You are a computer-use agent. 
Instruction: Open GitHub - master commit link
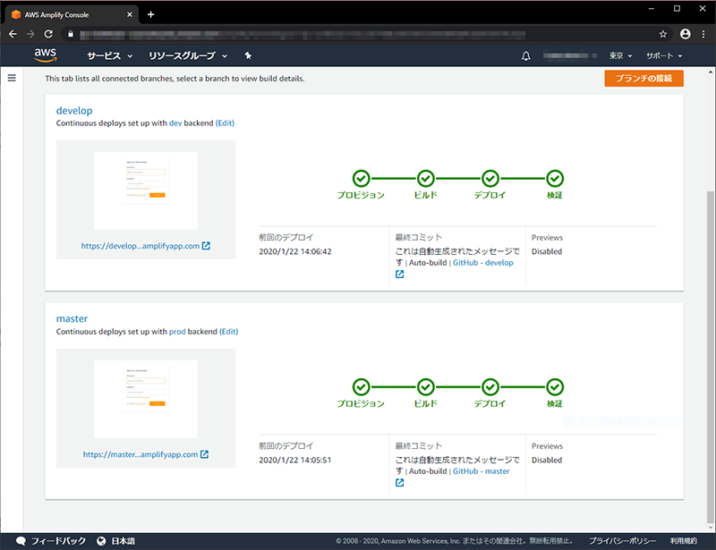point(482,471)
